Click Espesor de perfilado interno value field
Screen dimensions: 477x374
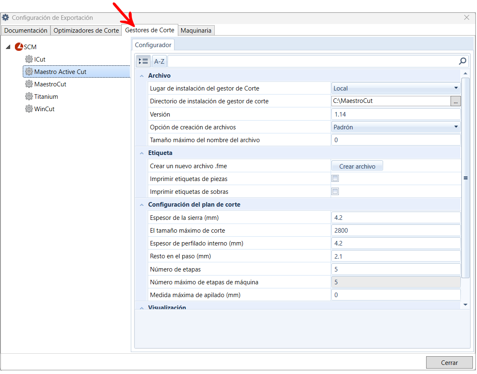[396, 243]
